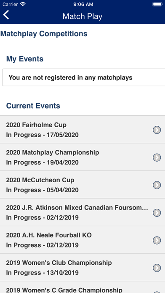This screenshot has height=293, width=165.
Task: Tap the Current Events section heading
Action: pyautogui.click(x=33, y=106)
